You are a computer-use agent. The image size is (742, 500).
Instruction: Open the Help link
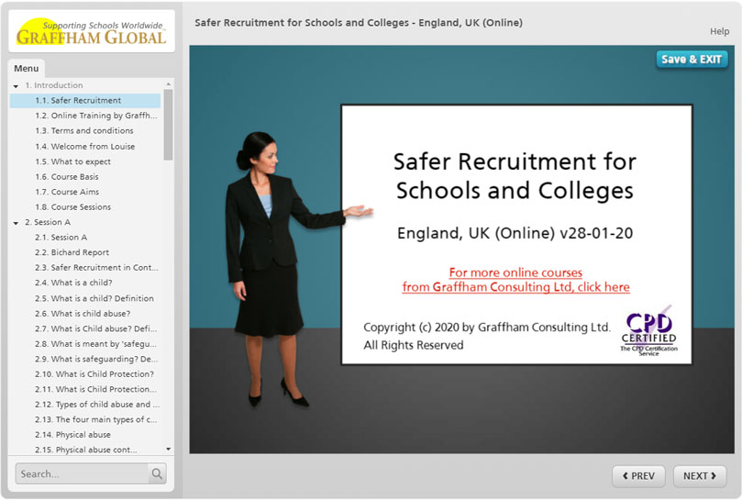click(719, 31)
